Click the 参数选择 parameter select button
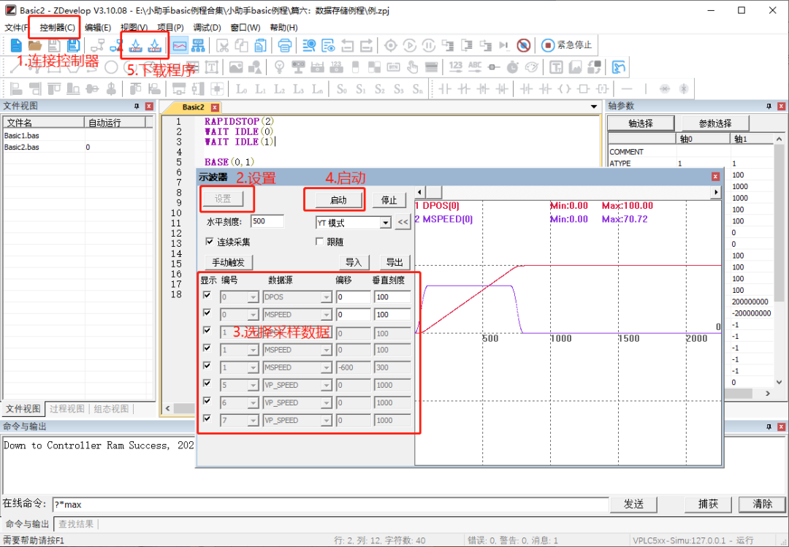Screen dimensions: 789x547 coord(715,123)
